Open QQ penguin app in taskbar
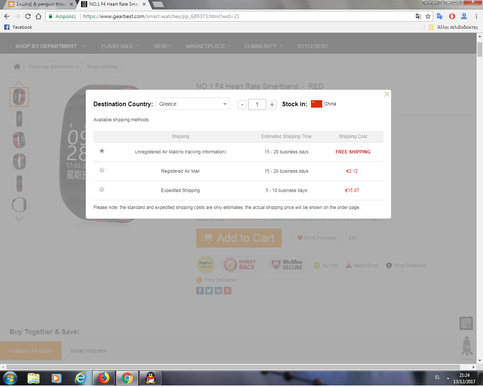Image resolution: width=483 pixels, height=387 pixels. click(151, 378)
